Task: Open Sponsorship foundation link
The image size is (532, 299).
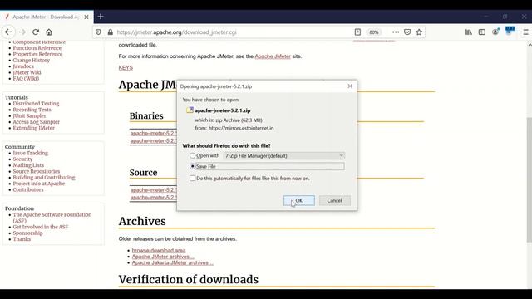Action: (27, 233)
